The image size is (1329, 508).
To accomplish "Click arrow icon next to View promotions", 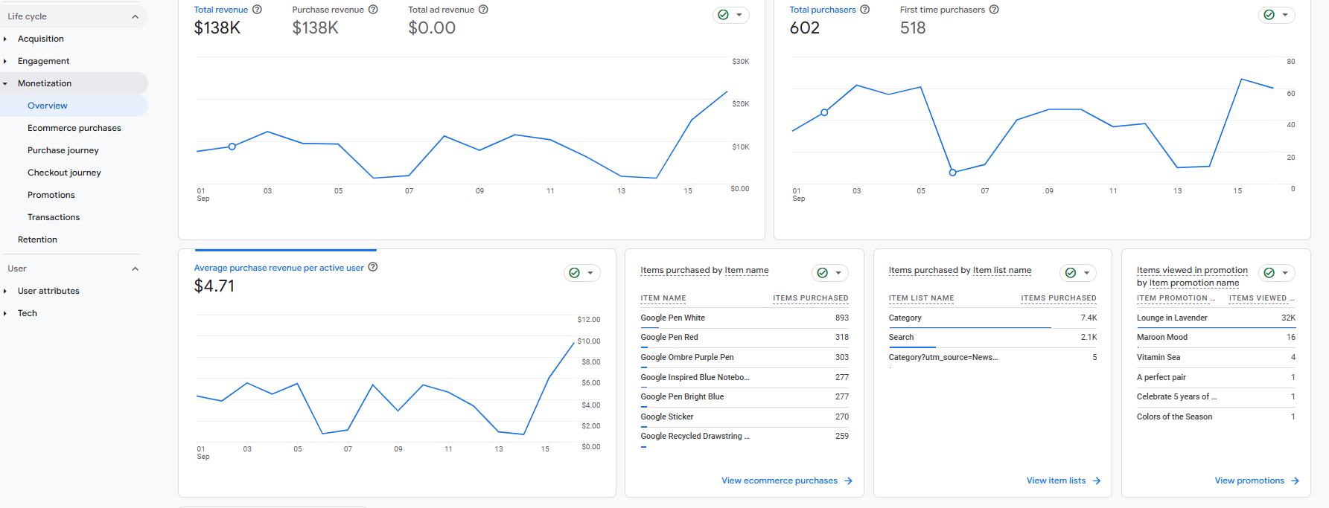I will [x=1295, y=481].
